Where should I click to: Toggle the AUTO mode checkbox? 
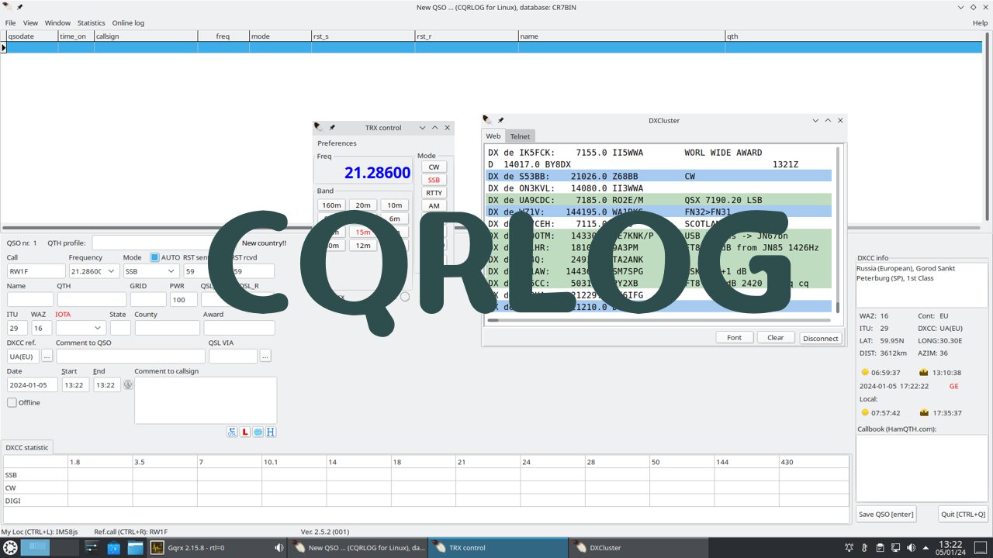(x=154, y=257)
